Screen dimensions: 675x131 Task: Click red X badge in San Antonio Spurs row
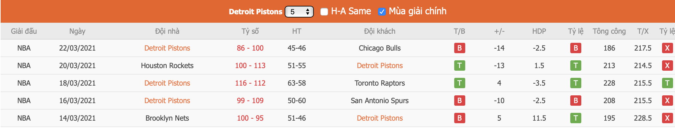click(667, 101)
